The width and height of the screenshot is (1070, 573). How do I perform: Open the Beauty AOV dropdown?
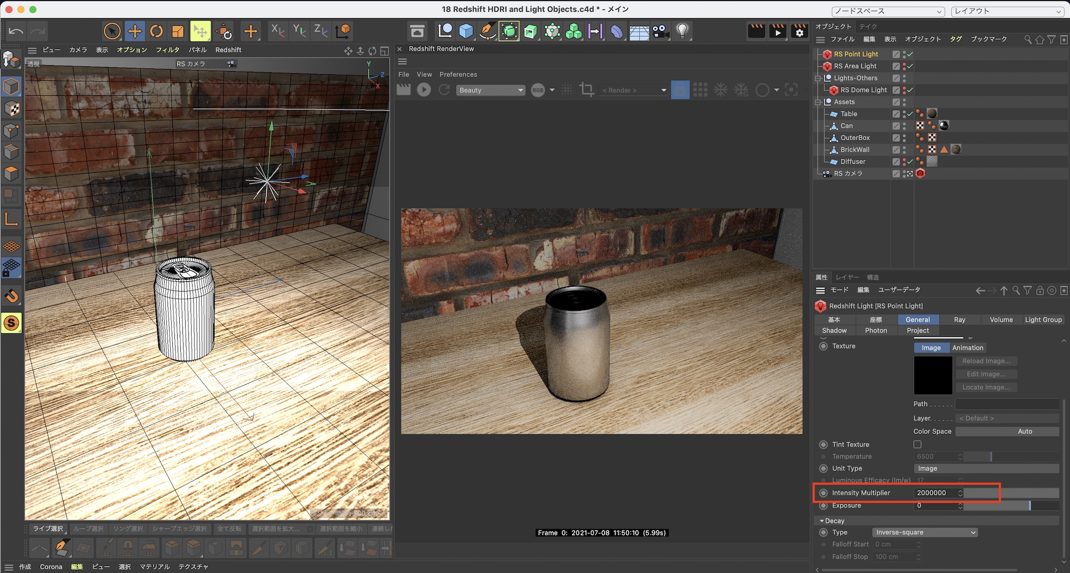(491, 90)
